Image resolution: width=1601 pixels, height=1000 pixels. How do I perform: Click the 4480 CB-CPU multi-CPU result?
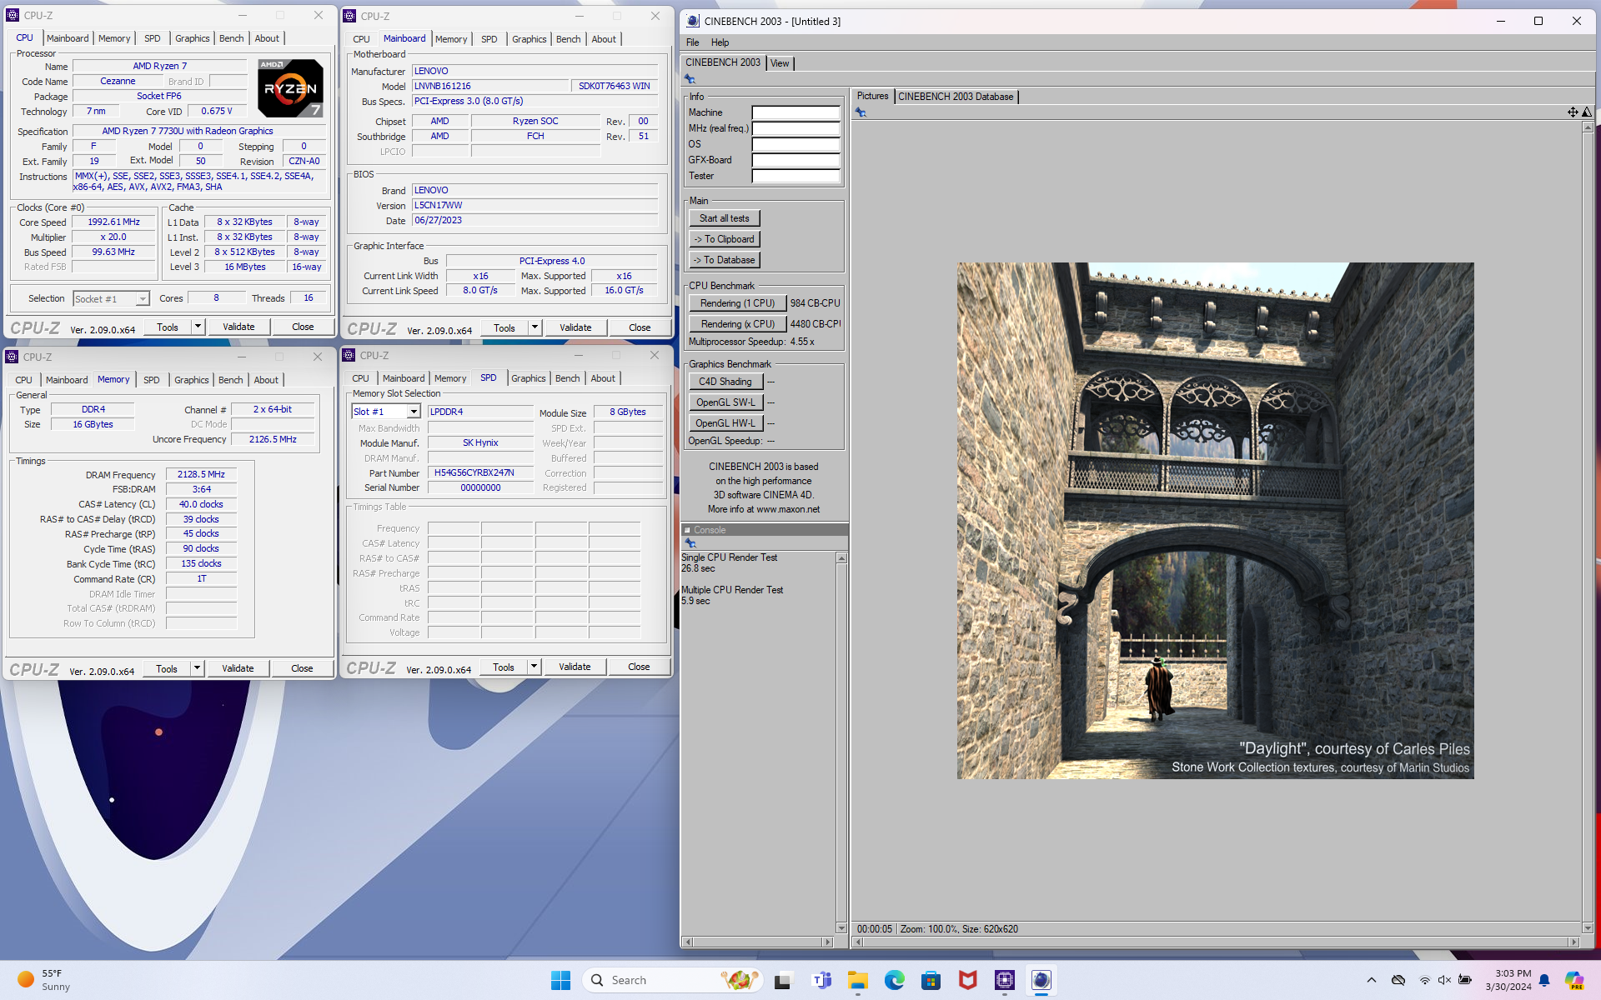[815, 324]
